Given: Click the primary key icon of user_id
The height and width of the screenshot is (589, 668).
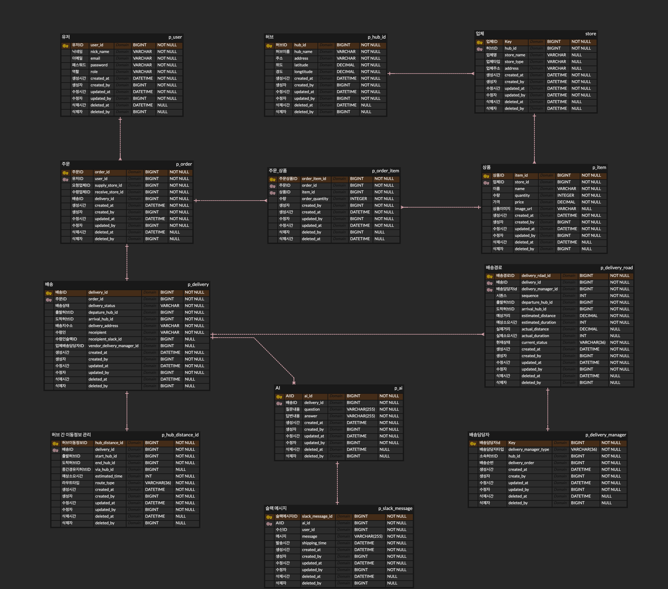Looking at the screenshot, I should tap(65, 45).
